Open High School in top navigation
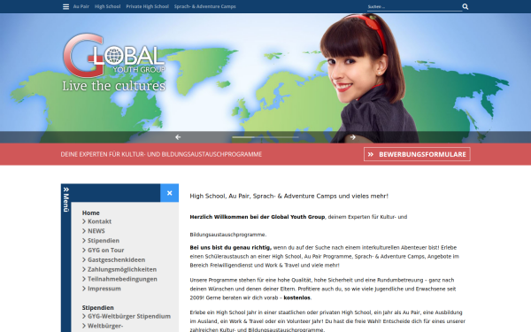Viewport: 531px width, 332px height. (x=107, y=6)
